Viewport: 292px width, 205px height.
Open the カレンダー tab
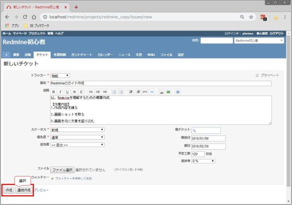click(x=105, y=55)
